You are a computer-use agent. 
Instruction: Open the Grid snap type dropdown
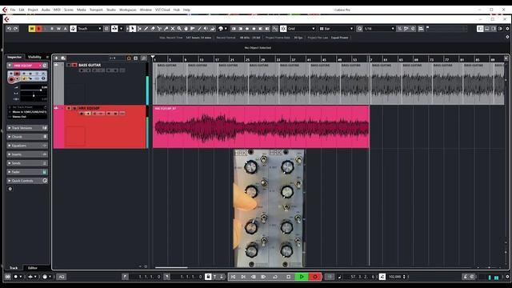pyautogui.click(x=302, y=29)
